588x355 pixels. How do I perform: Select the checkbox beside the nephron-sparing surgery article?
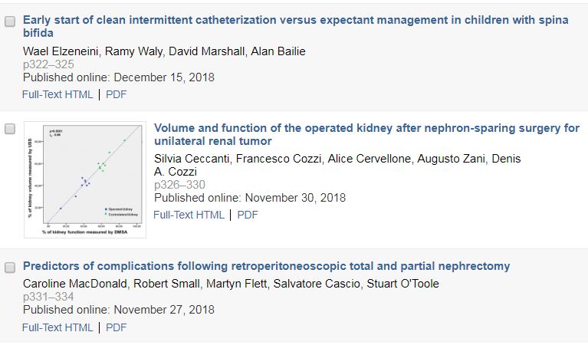[x=10, y=129]
